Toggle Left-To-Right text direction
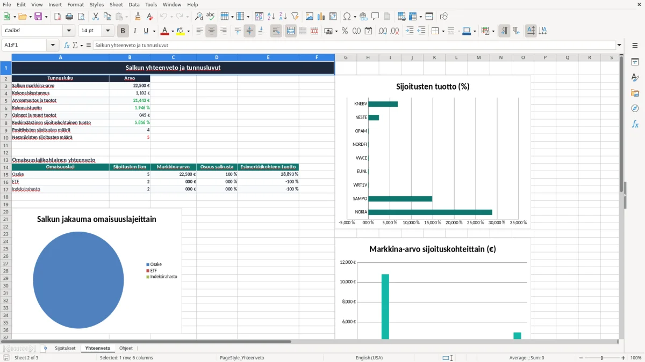Image resolution: width=645 pixels, height=362 pixels. coord(504,31)
